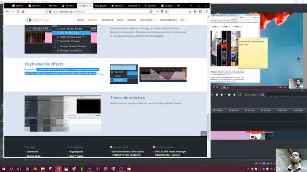
Task: Click the Pocket save icon
Action: click(x=162, y=11)
